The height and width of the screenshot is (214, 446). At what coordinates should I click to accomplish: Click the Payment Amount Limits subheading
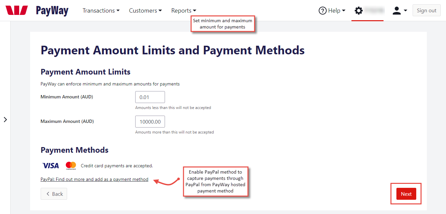pos(86,72)
